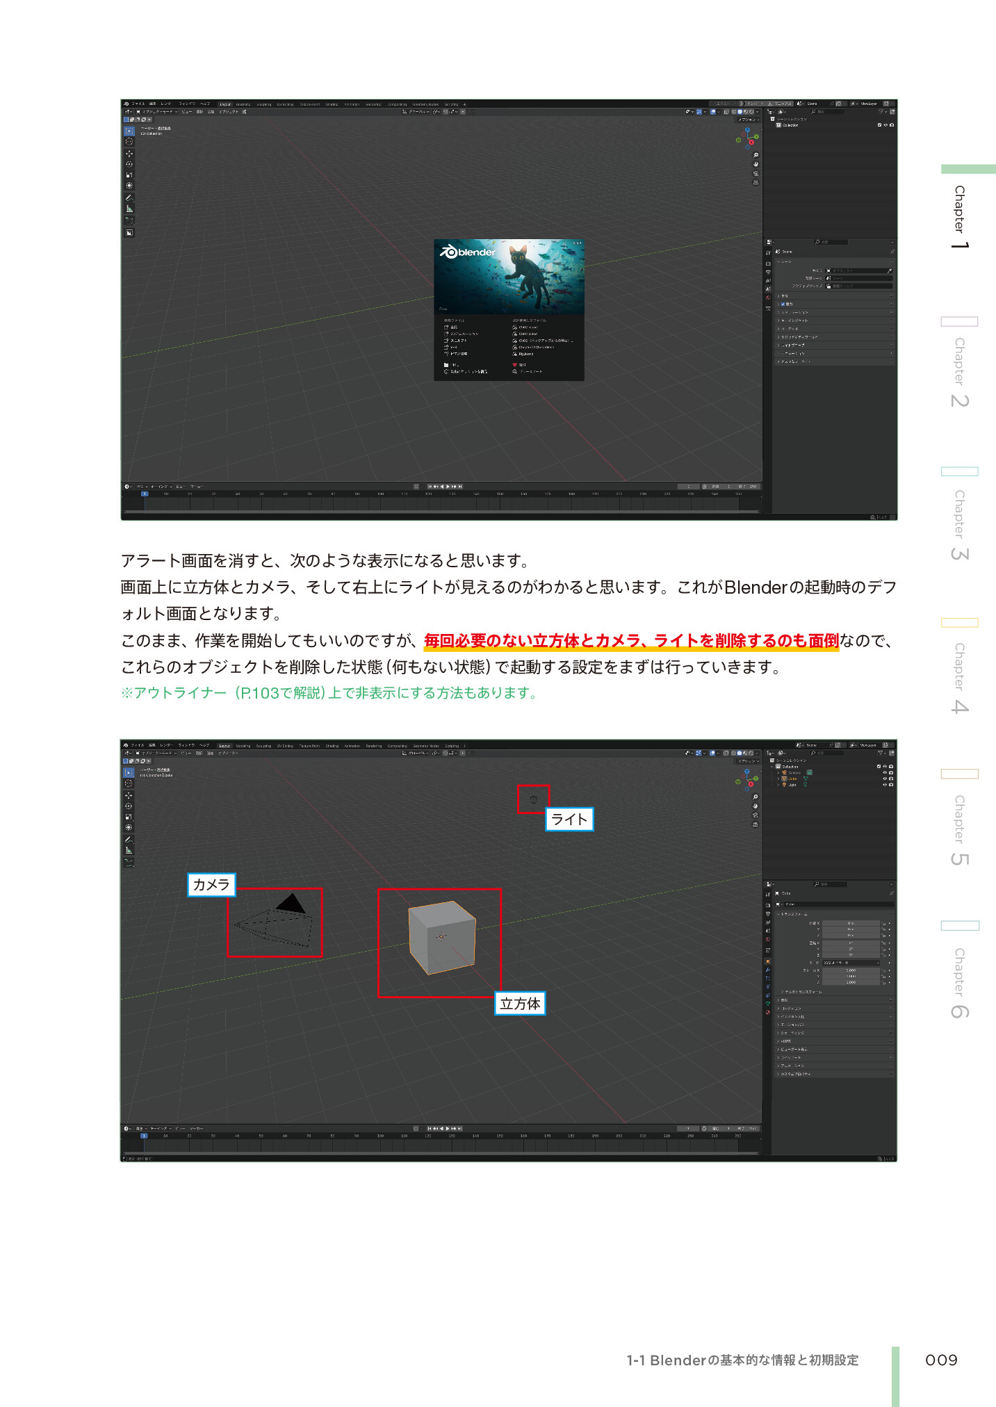Select the Move tool in lower viewport toolbar
The height and width of the screenshot is (1407, 996).
pyautogui.click(x=129, y=795)
